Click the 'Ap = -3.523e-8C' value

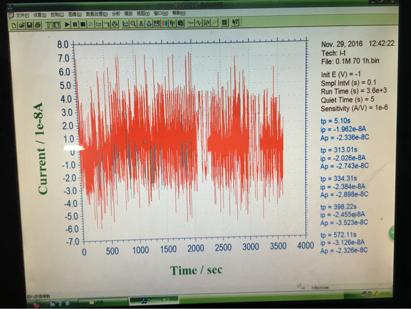tap(344, 223)
